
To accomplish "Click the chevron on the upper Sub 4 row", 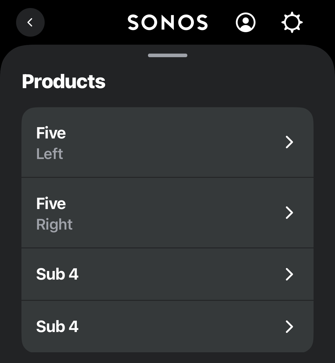I will [289, 274].
